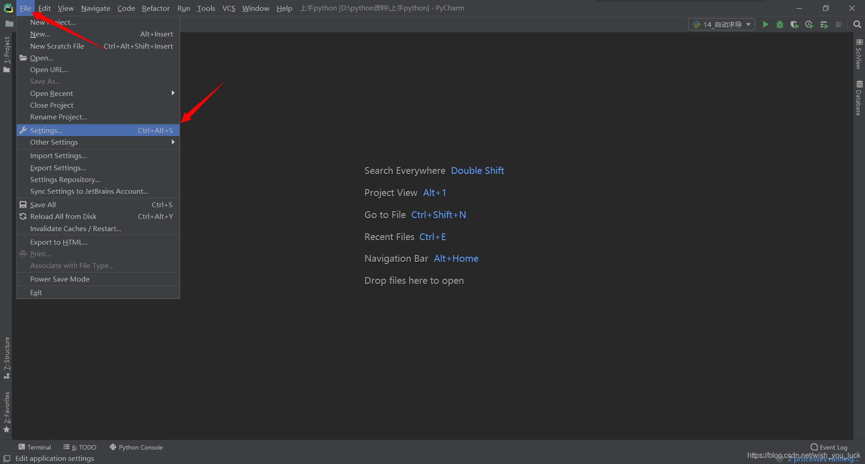Screen dimensions: 865x464
Task: Click the concurrency diagram run icon
Action: click(824, 24)
